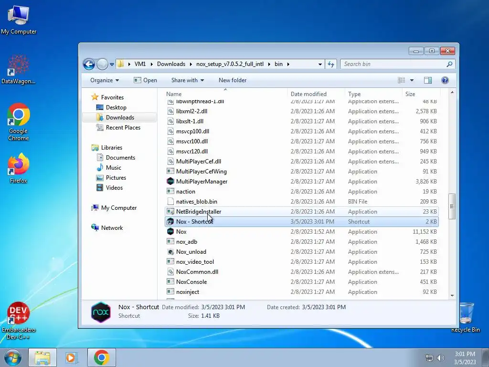Image resolution: width=489 pixels, height=367 pixels.
Task: Select Downloads in the address path
Action: tap(171, 64)
